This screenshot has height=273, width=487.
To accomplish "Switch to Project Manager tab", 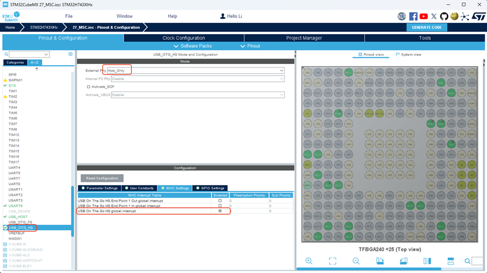I will pyautogui.click(x=304, y=38).
